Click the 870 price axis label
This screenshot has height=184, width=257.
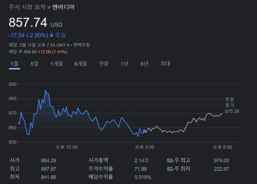click(x=12, y=113)
